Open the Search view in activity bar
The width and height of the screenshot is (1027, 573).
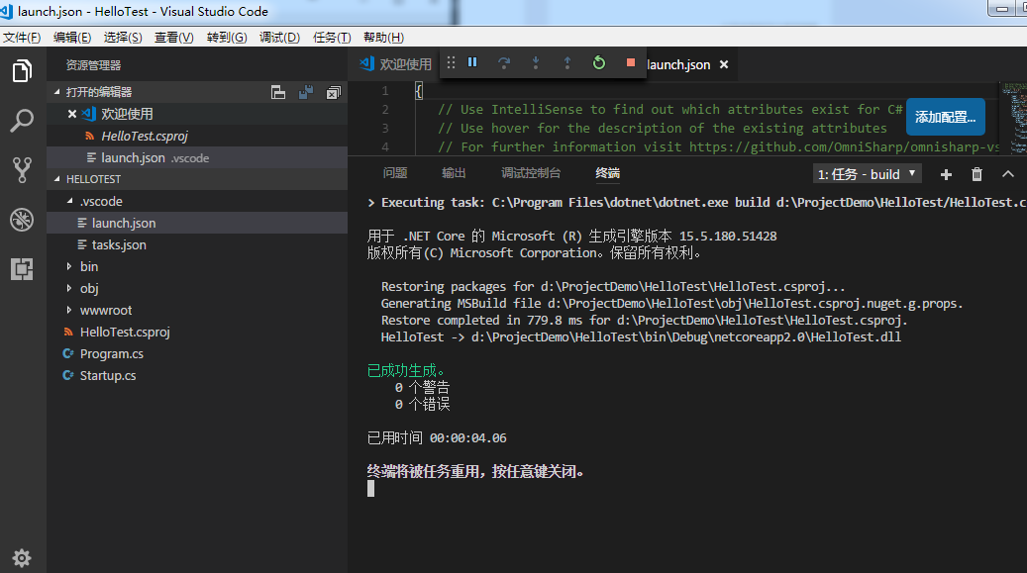(22, 121)
